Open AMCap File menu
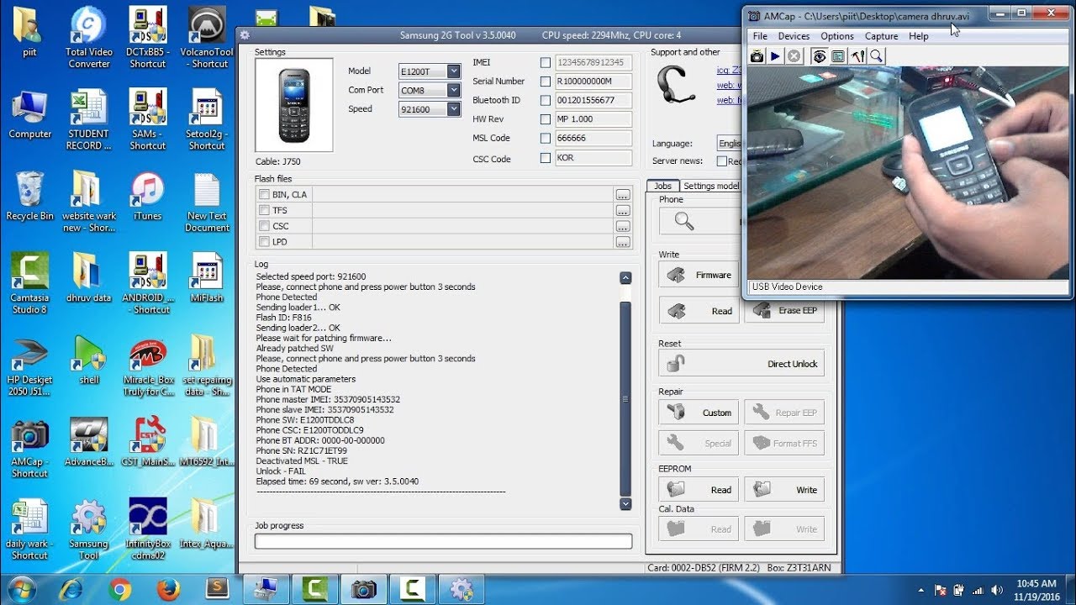This screenshot has height=605, width=1076. pyautogui.click(x=760, y=36)
